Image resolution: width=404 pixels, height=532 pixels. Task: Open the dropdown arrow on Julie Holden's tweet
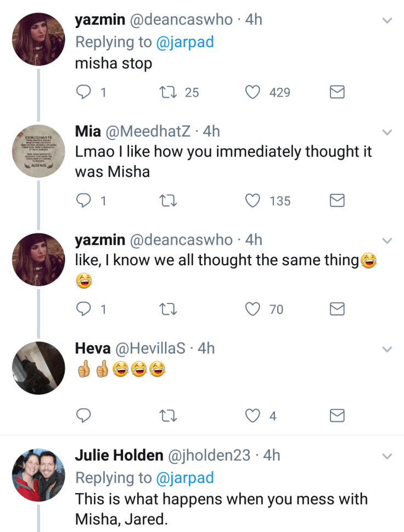pyautogui.click(x=387, y=455)
